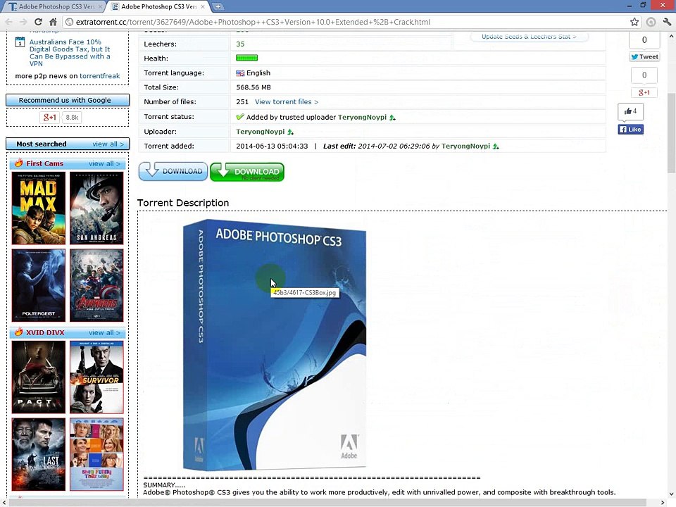Click total size 568.56 MB value
Viewport: 676px width, 507px height.
point(254,87)
